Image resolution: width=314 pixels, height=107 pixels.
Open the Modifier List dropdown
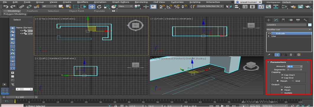pyautogui.click(x=289, y=29)
